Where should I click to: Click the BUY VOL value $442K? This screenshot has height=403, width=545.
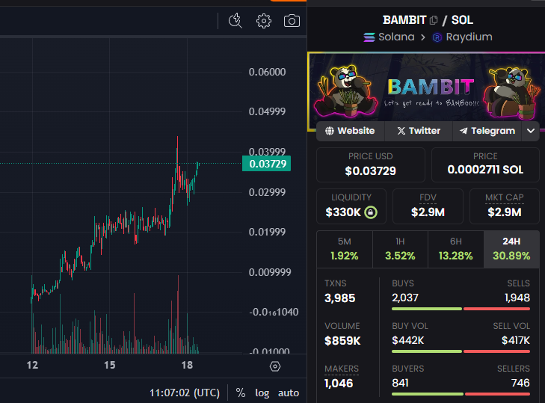pos(407,340)
